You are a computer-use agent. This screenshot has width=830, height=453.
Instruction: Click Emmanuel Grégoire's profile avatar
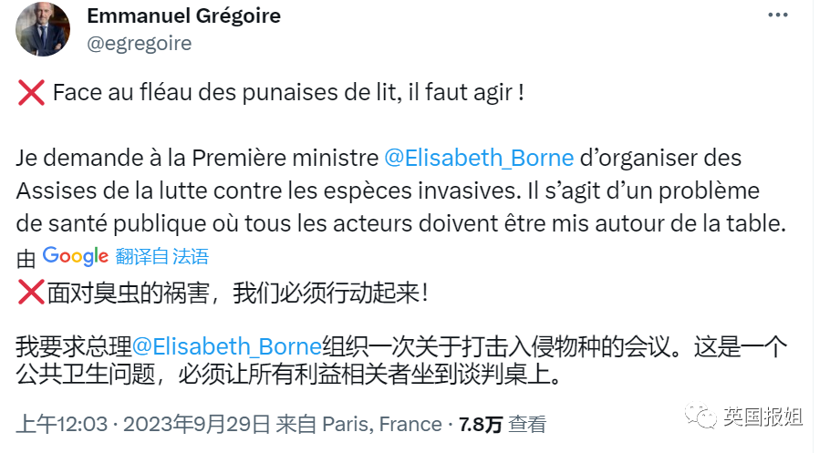point(43,29)
